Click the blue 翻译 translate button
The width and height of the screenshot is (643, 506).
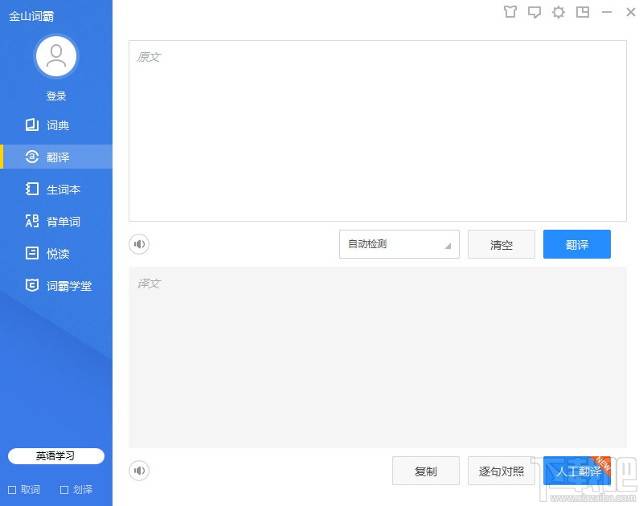coord(576,244)
